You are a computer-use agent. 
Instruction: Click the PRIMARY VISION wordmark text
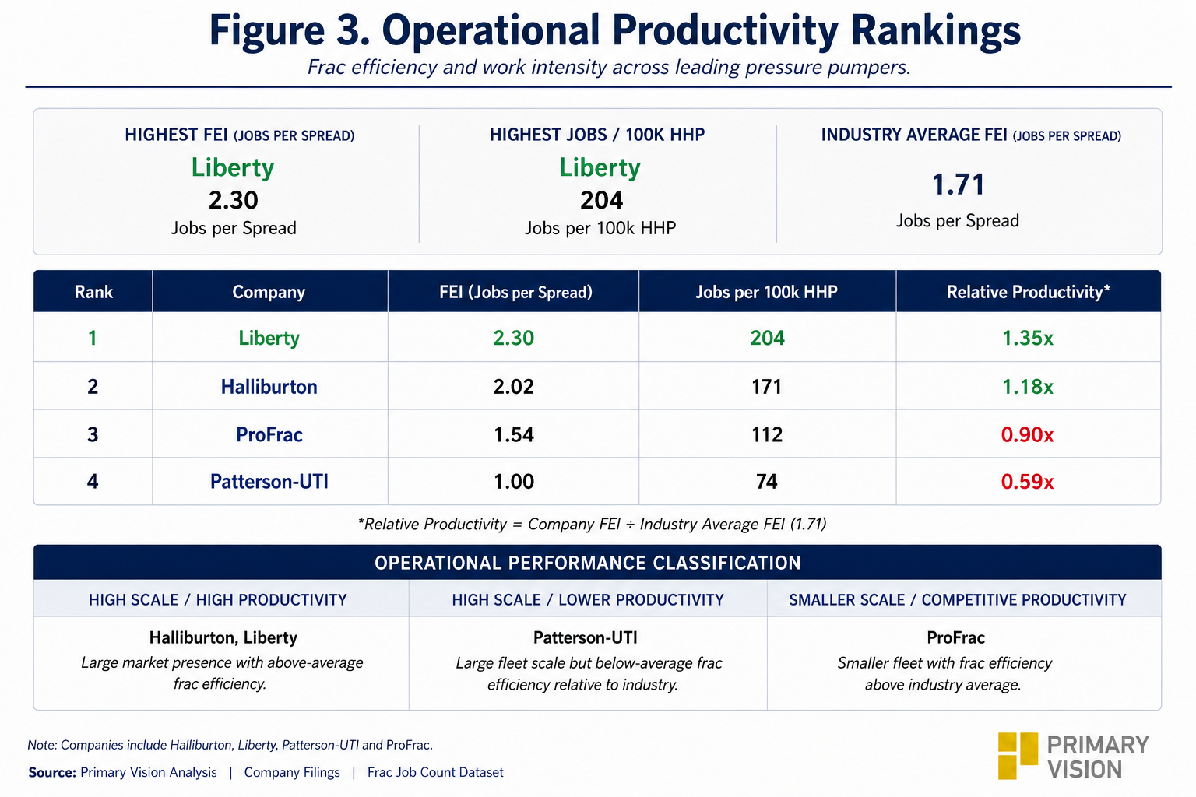point(1098,757)
